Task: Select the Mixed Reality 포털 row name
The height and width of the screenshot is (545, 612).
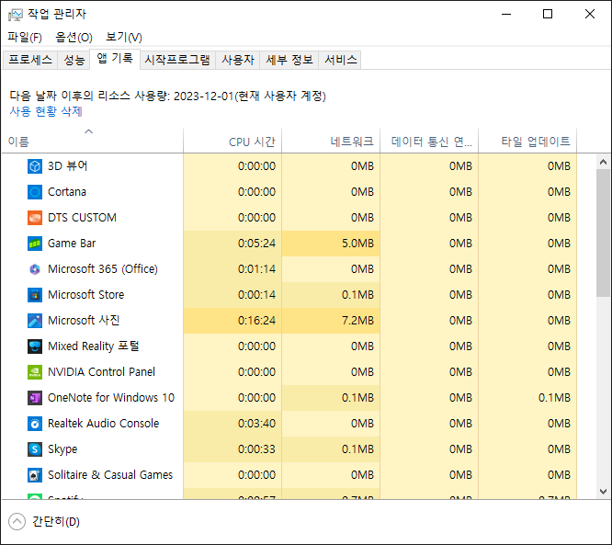Action: [x=94, y=346]
